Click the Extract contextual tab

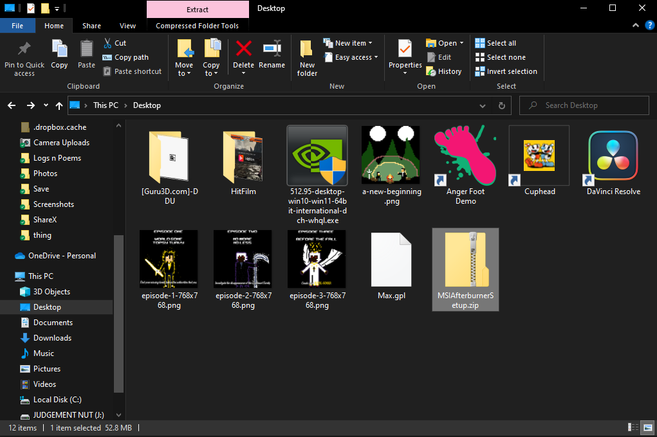coord(198,9)
